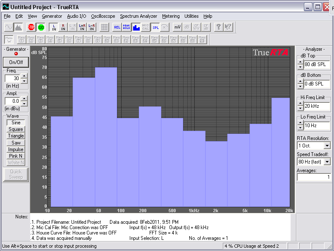Screen dimensions: 334x251
Task: Click the Mem 1 memory slot
Action: coord(21,40)
